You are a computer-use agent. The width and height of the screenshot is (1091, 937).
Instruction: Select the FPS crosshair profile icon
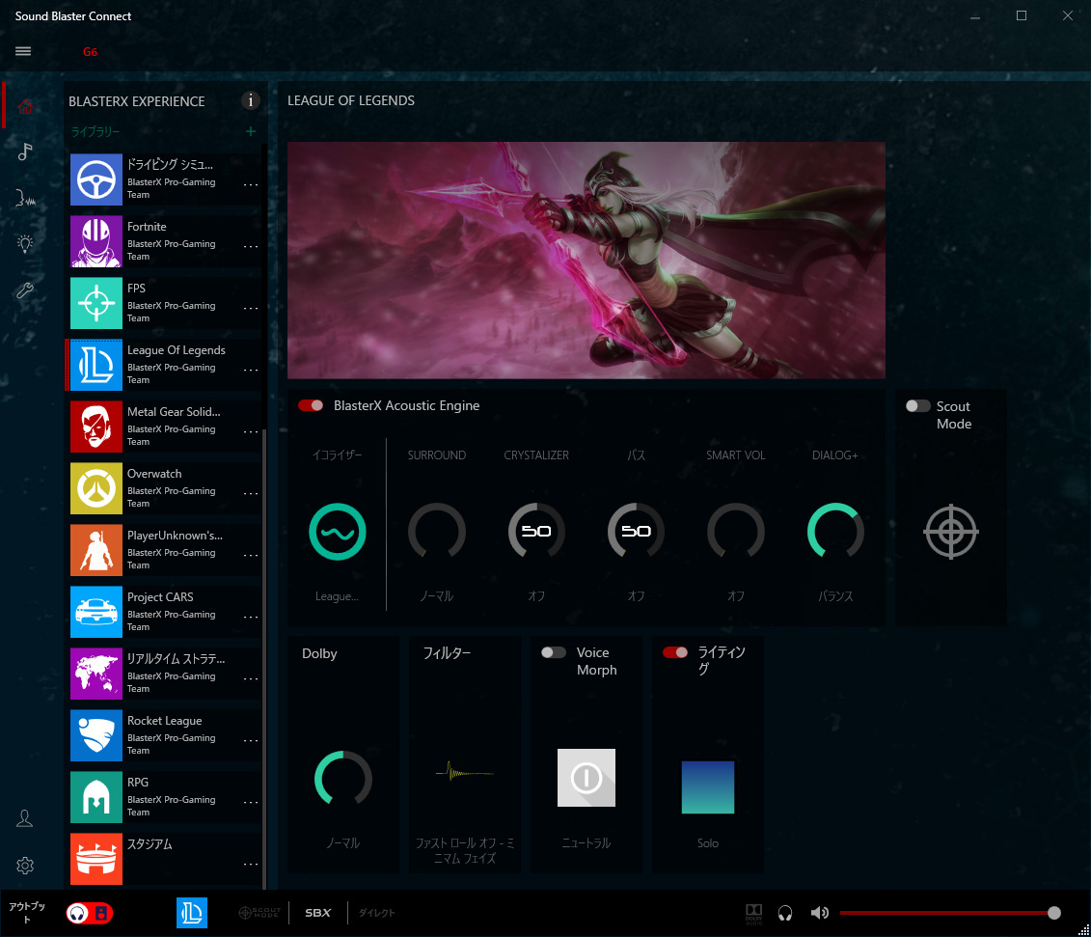point(96,303)
